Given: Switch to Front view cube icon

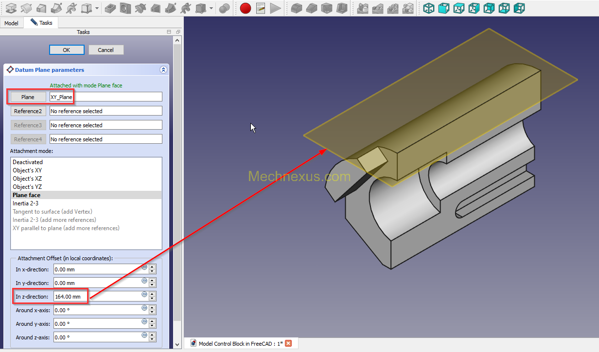Looking at the screenshot, I should [443, 8].
